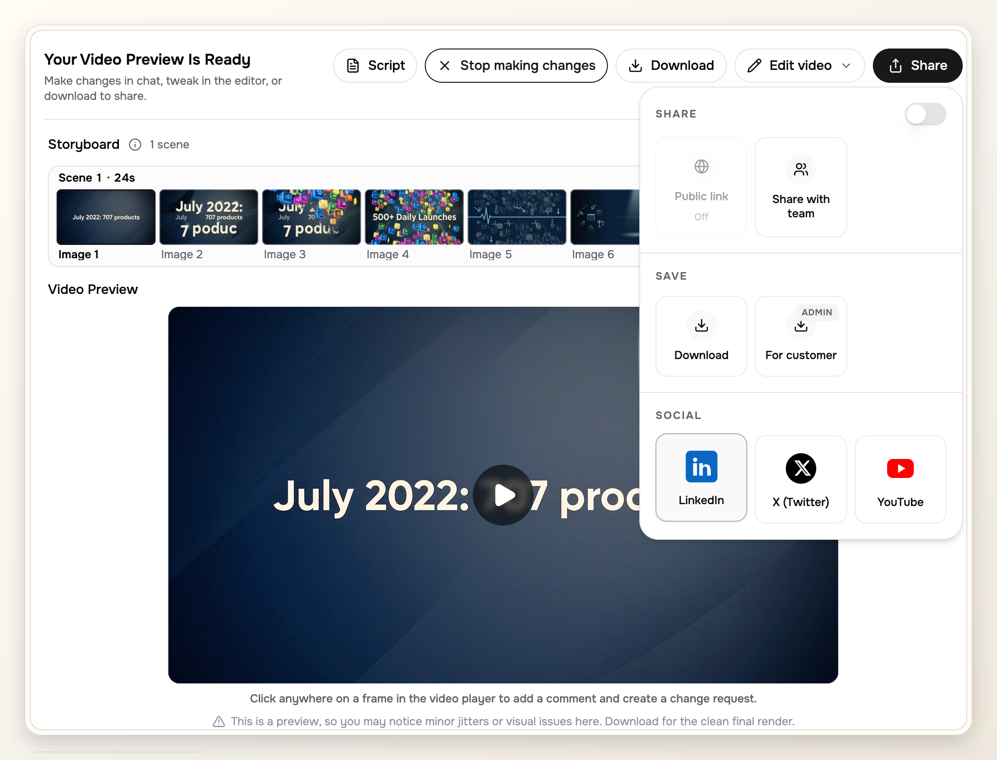
Task: Select Image 4 500+ Daily Launches thumbnail
Action: [x=414, y=217]
